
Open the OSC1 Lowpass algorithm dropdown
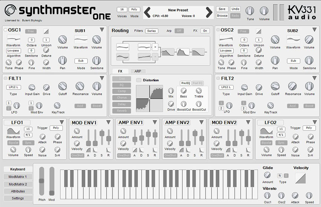click(x=14, y=50)
